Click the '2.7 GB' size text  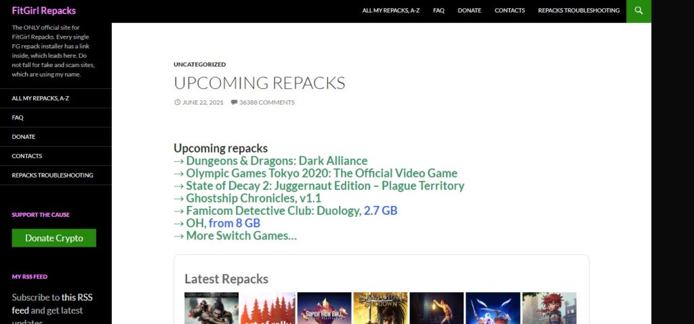[381, 211]
